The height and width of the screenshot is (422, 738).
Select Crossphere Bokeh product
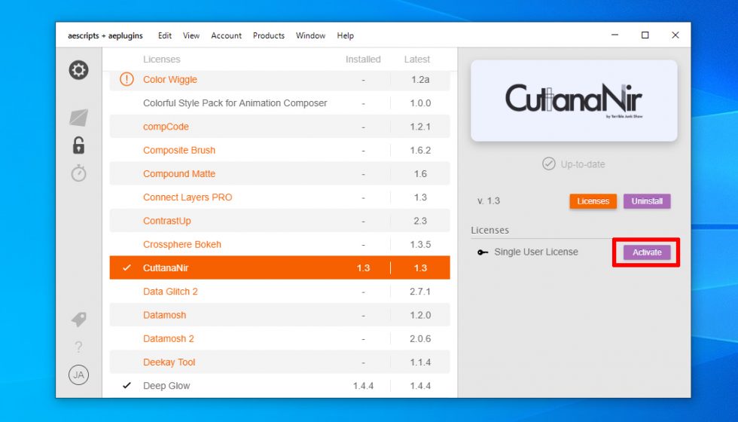click(x=279, y=244)
